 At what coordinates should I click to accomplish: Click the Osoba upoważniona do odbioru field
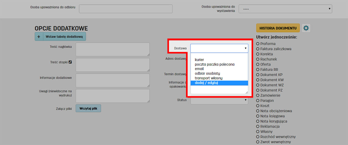pyautogui.click(x=126, y=9)
